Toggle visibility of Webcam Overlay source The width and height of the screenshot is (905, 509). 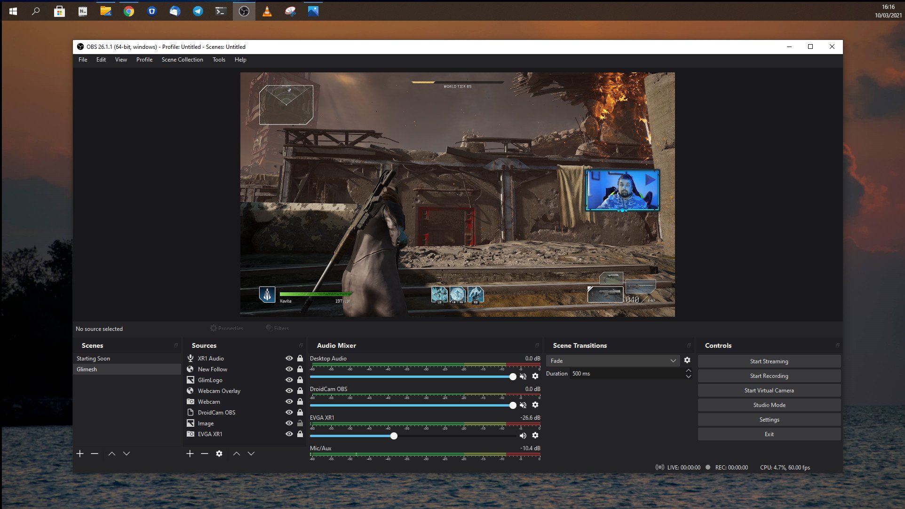288,391
